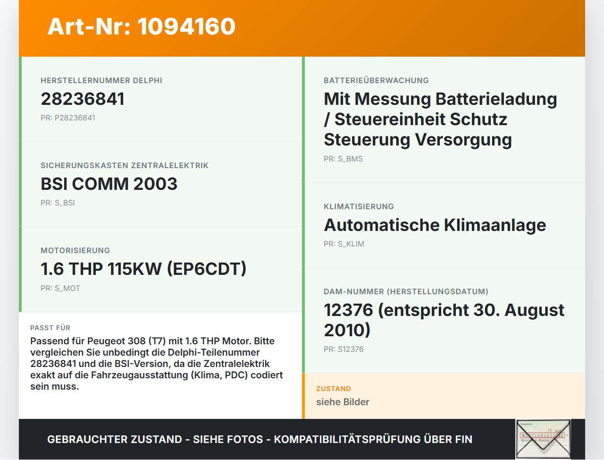Click the 'PASST FÜR' label
The width and height of the screenshot is (604, 460).
50,328
